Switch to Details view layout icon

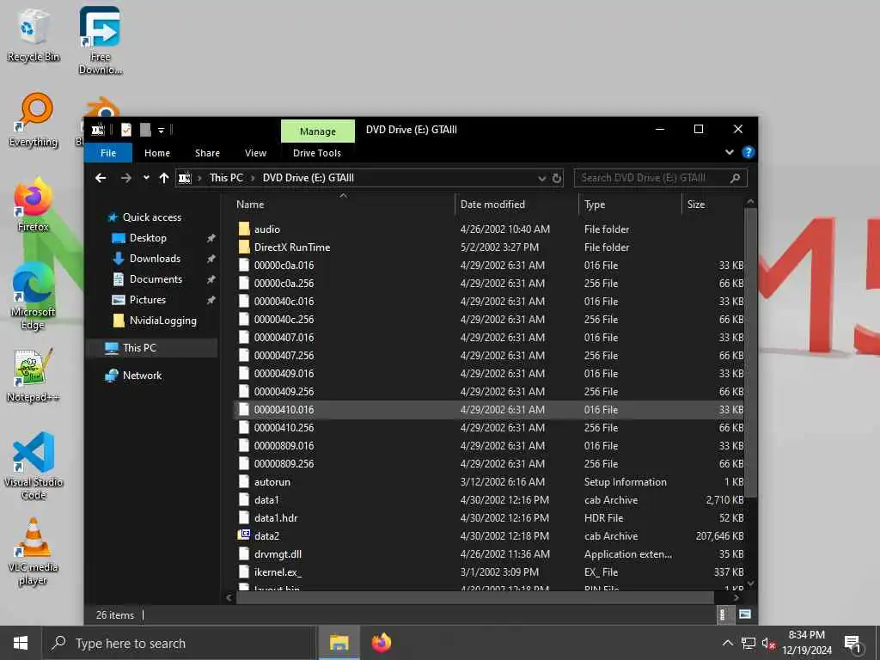tap(723, 614)
